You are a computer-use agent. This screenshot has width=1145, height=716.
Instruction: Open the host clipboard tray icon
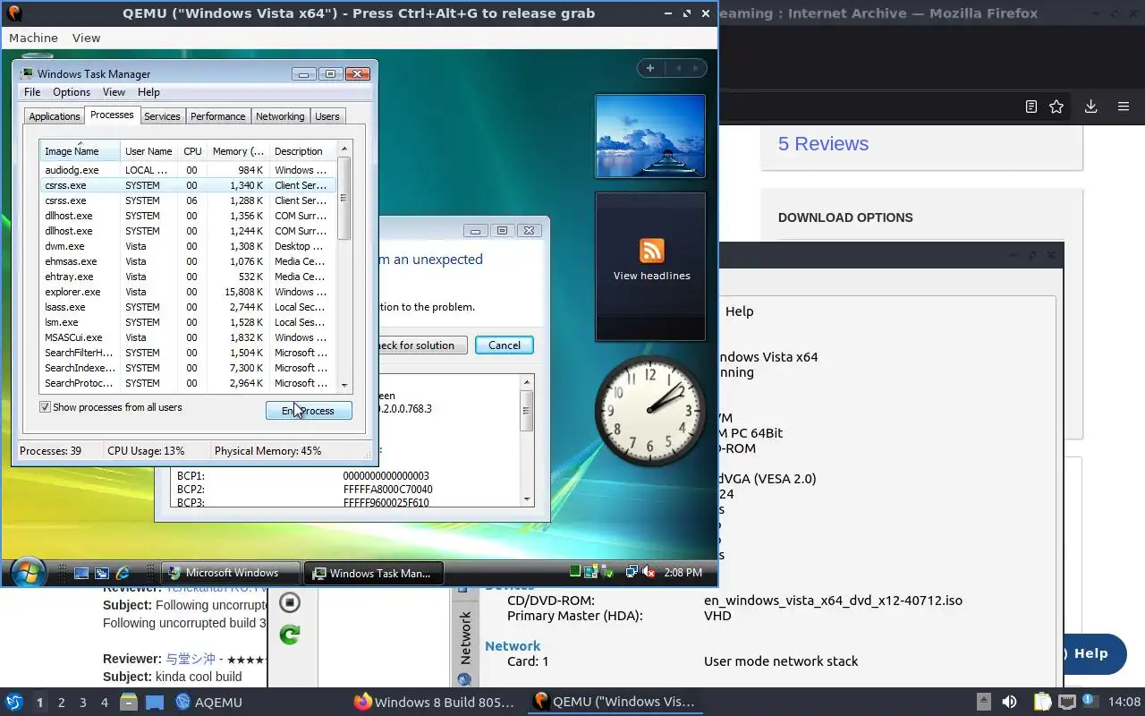[x=1042, y=702]
